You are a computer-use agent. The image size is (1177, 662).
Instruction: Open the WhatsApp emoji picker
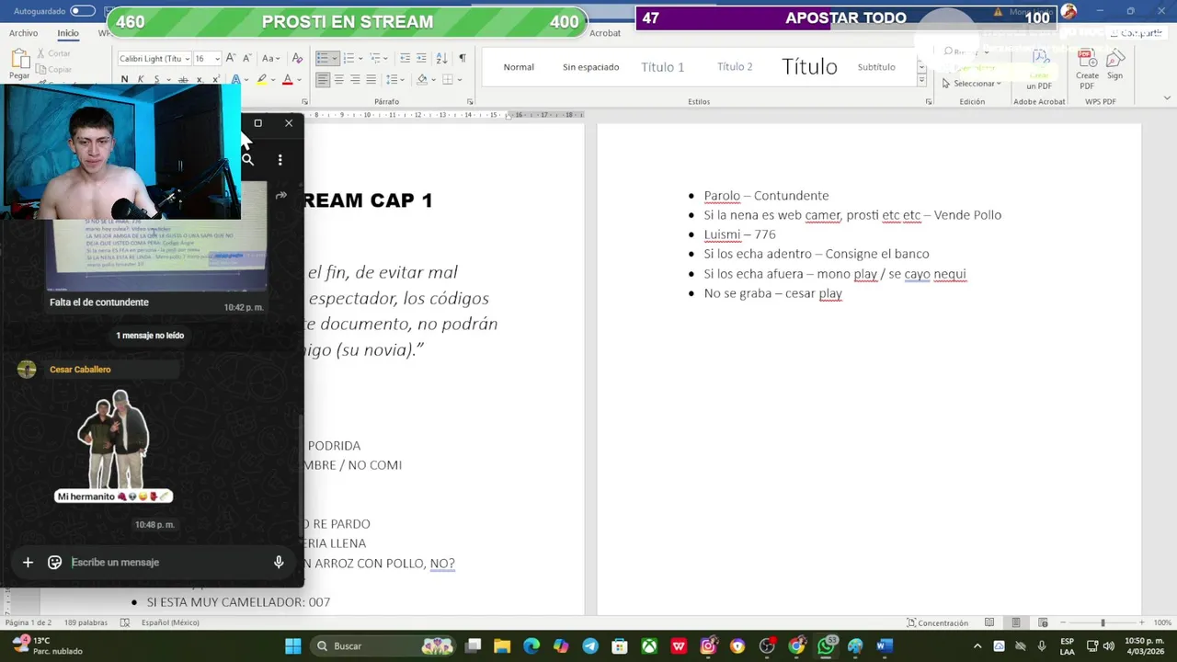(54, 562)
